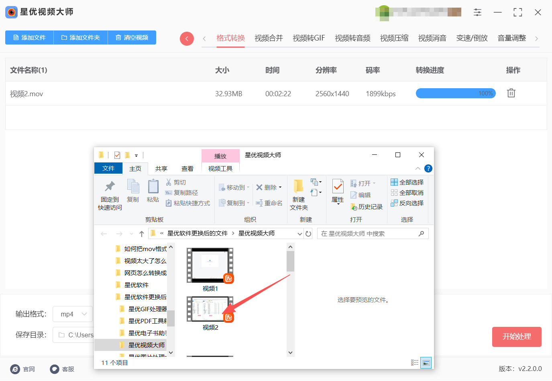Screen dimensions: 552x381
Task: Click 添加文件 button
Action: [x=29, y=38]
